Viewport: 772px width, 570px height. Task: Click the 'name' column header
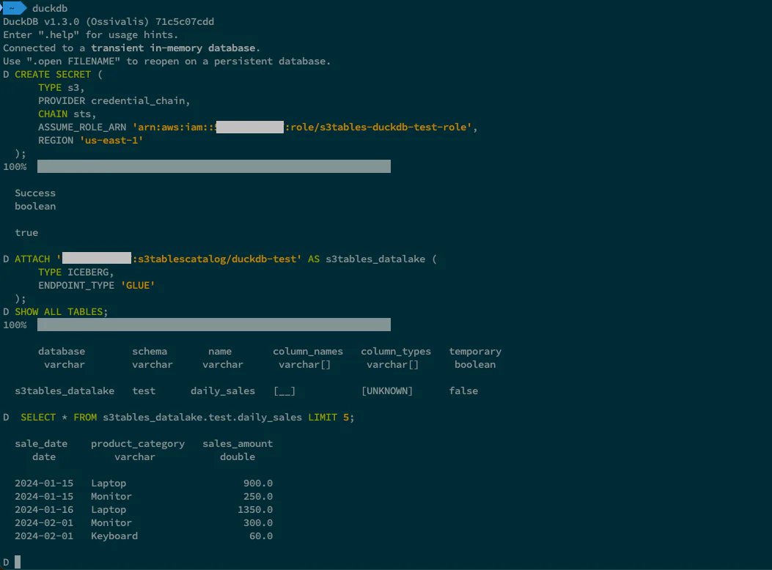(220, 352)
